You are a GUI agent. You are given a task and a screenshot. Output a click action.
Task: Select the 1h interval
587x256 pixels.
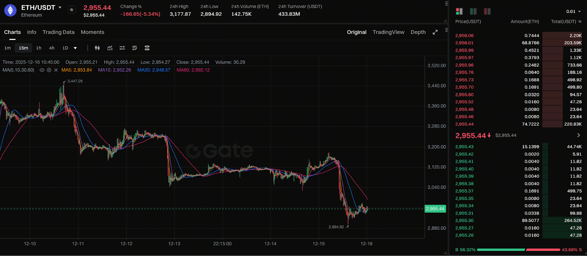(39, 48)
